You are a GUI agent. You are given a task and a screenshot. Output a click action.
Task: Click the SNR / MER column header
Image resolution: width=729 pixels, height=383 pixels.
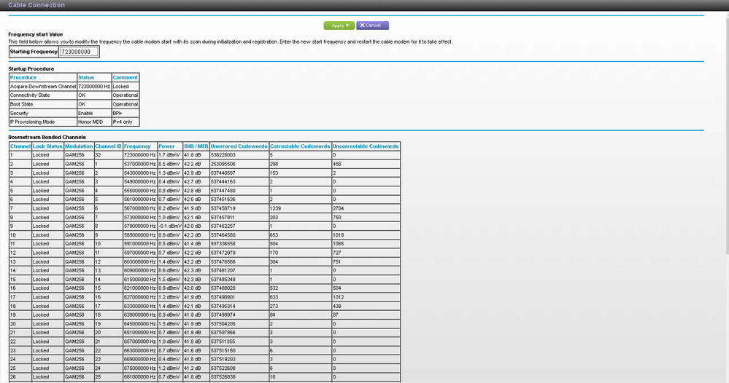point(195,146)
